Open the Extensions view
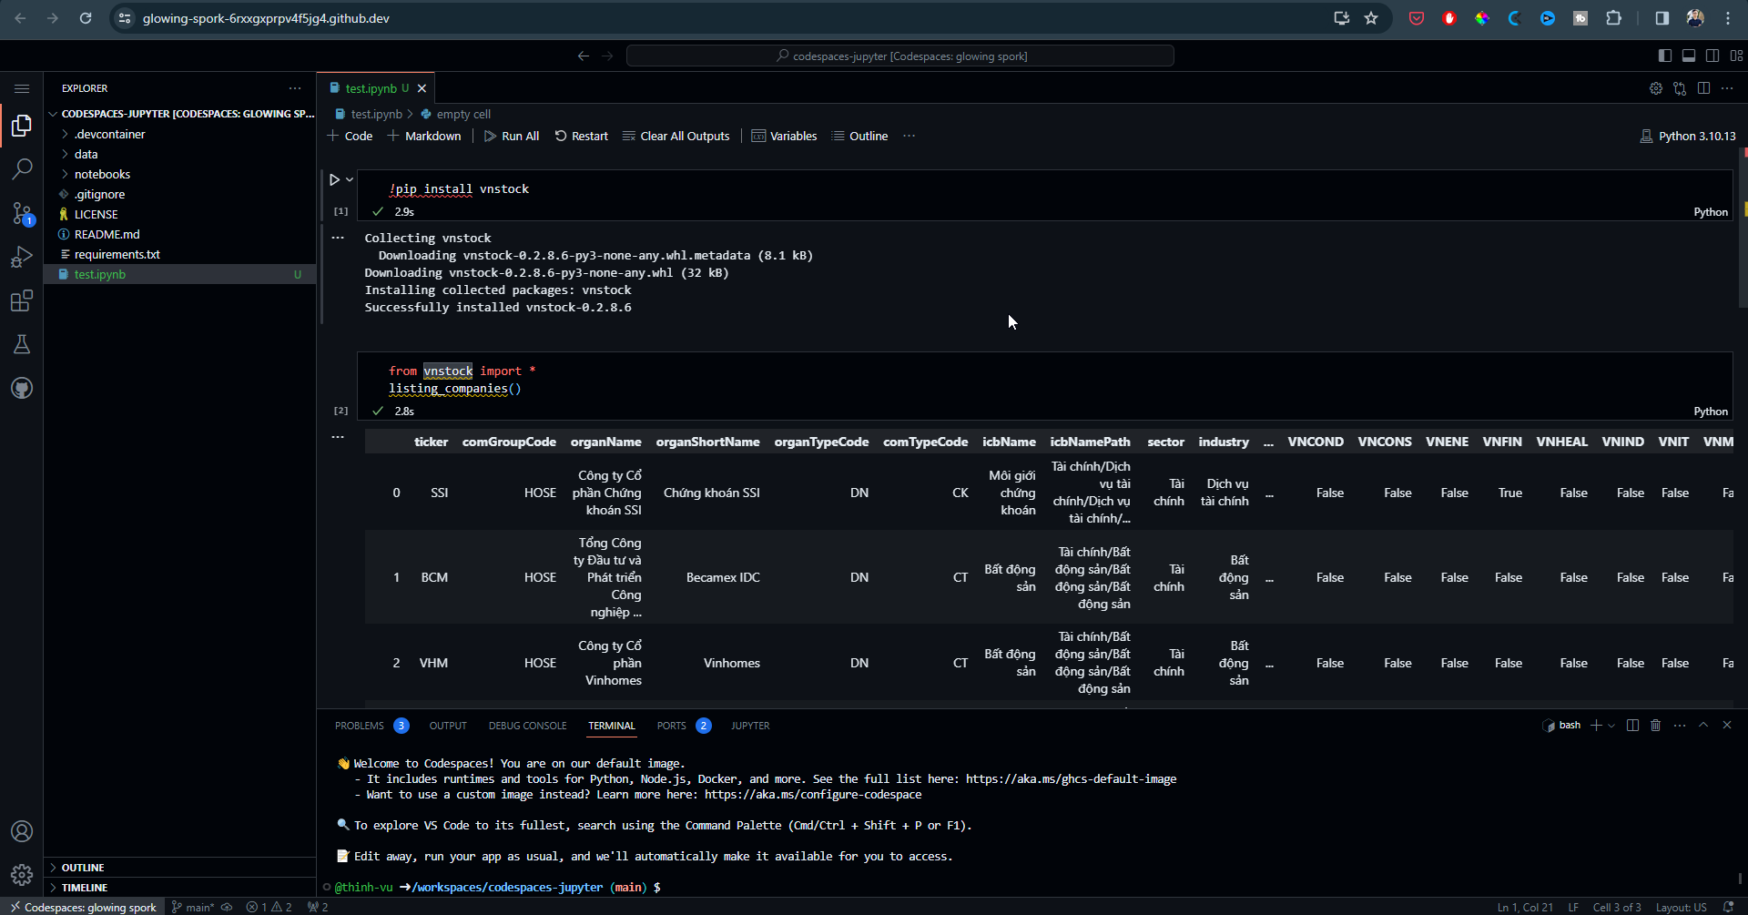Screen dimensions: 1748x915 (22, 300)
